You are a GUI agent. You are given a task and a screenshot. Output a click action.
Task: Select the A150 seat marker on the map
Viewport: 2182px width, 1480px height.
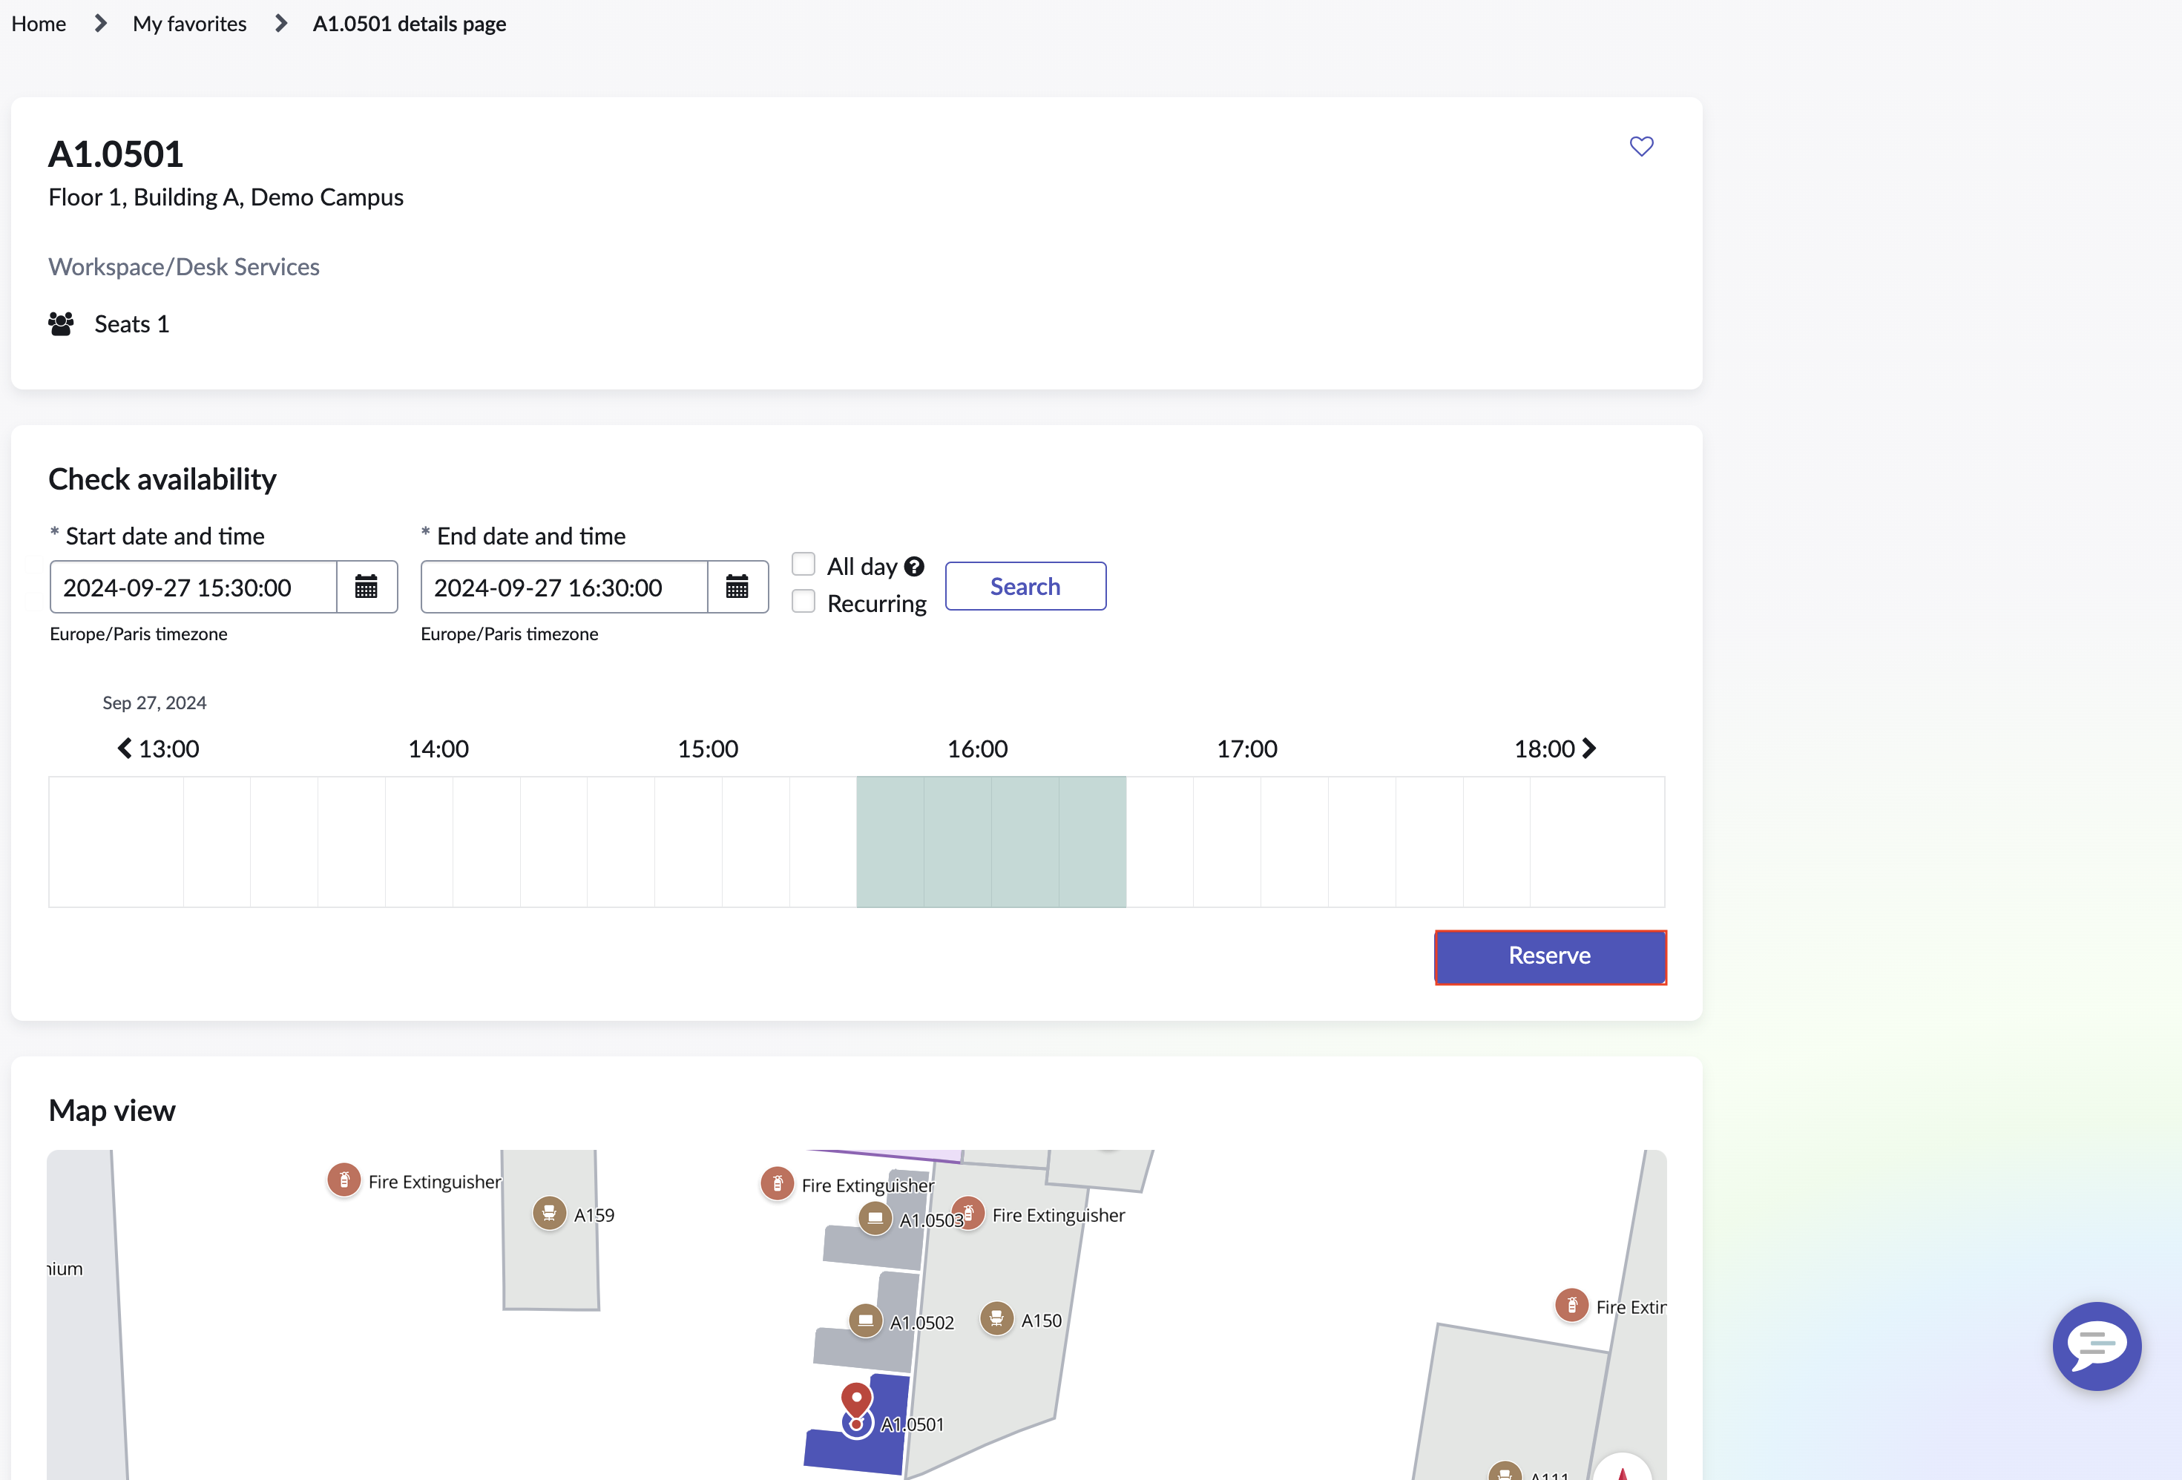tap(997, 1318)
